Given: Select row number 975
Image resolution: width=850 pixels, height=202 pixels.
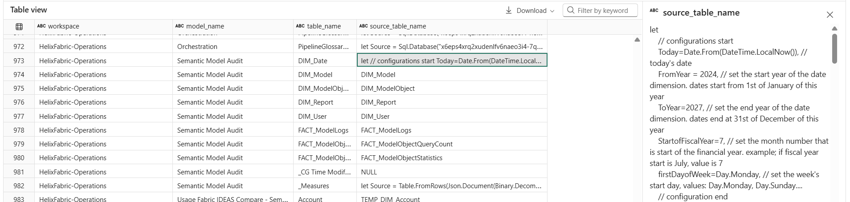Looking at the screenshot, I should pyautogui.click(x=19, y=89).
